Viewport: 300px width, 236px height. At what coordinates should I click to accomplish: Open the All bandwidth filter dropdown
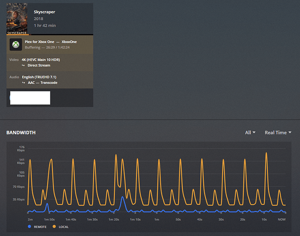click(x=250, y=133)
